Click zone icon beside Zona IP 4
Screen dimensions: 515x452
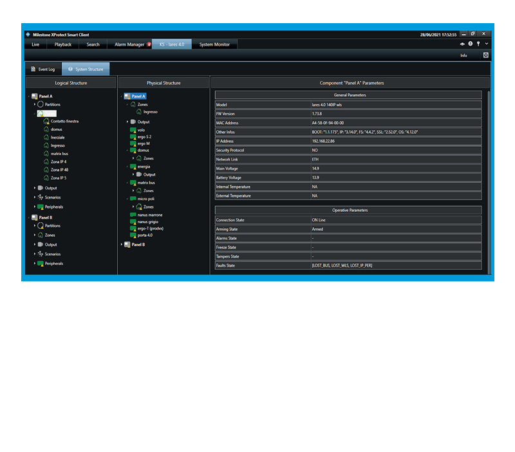(46, 162)
